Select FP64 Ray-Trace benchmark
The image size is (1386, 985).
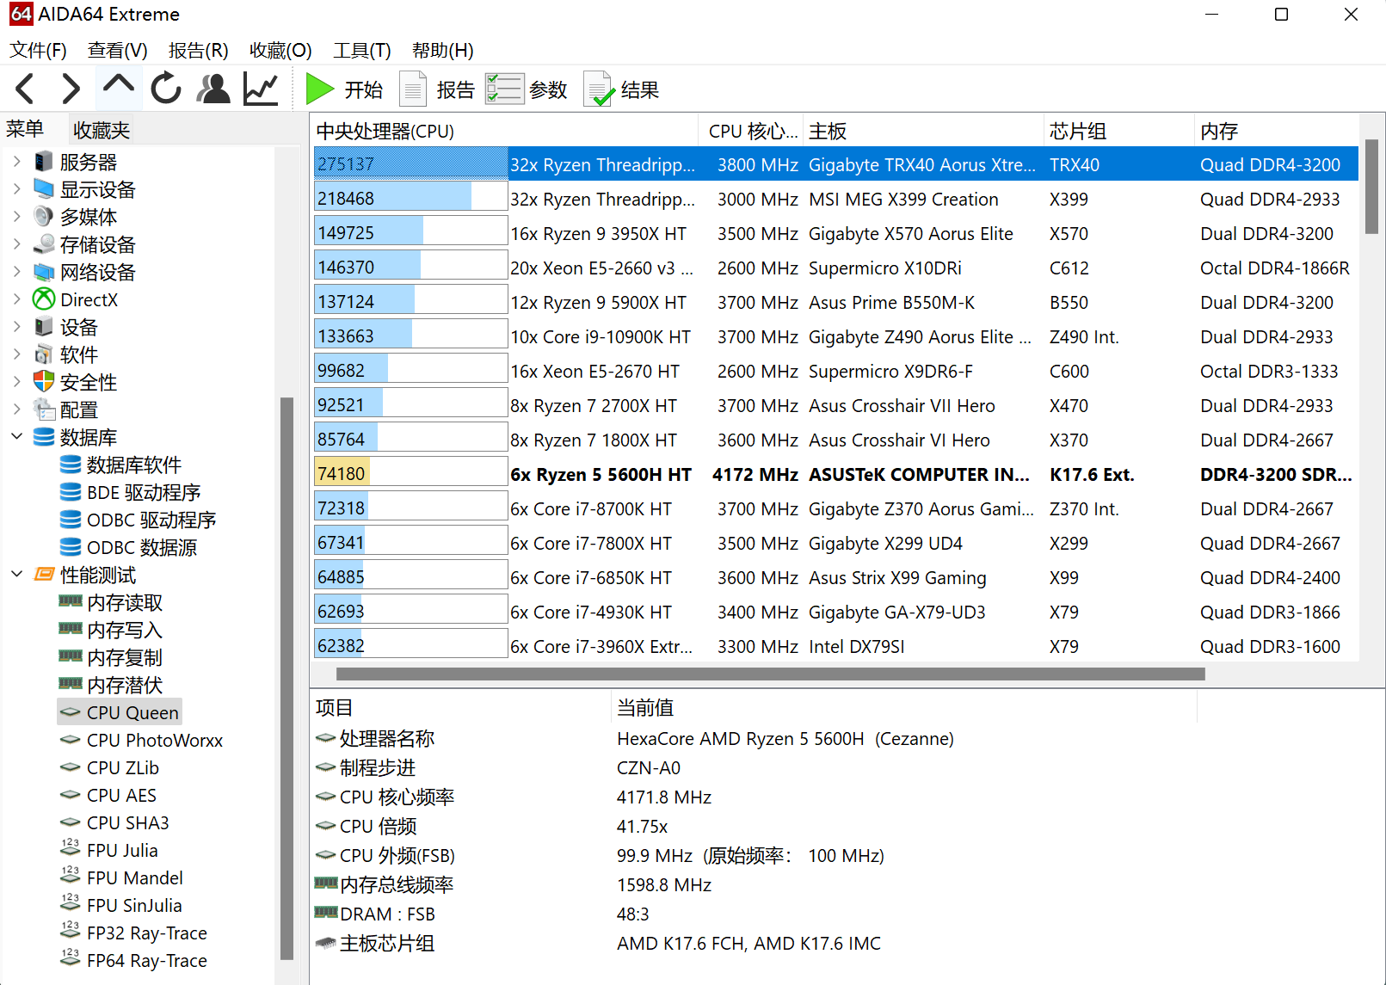146,960
